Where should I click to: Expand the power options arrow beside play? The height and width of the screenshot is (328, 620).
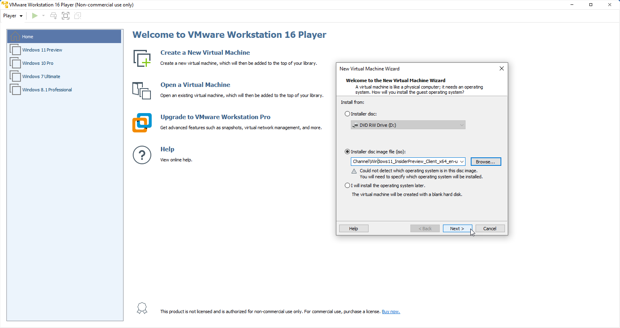(43, 16)
